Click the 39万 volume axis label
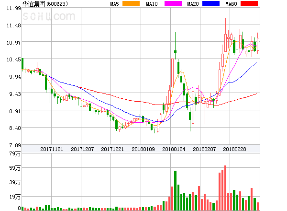Viewport: 287px width, 211px height. point(15,182)
